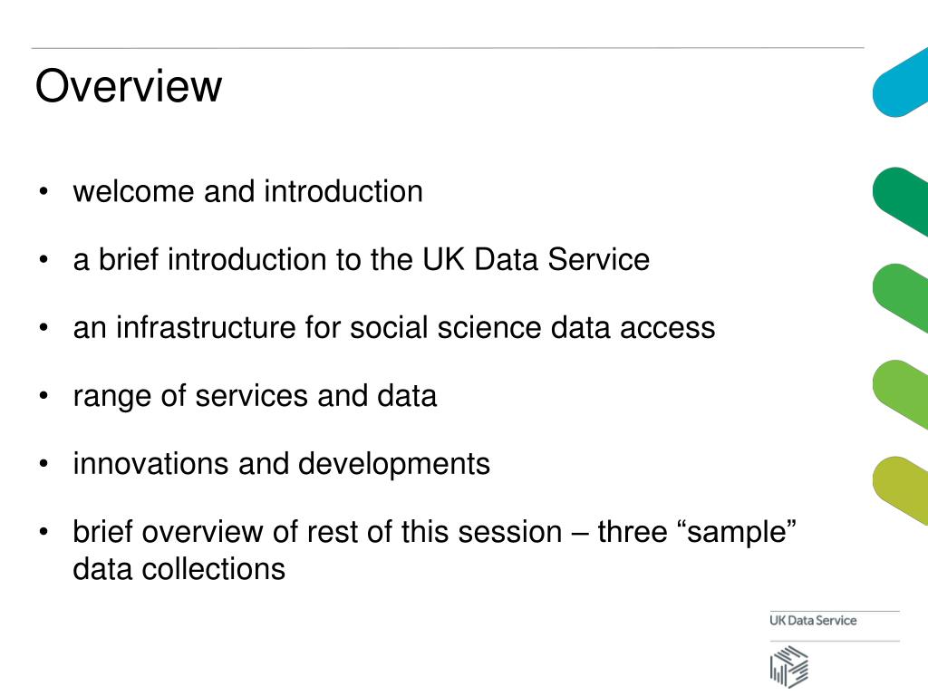The image size is (928, 696).
Task: Click the light green stripe shape
Action: coord(900,394)
